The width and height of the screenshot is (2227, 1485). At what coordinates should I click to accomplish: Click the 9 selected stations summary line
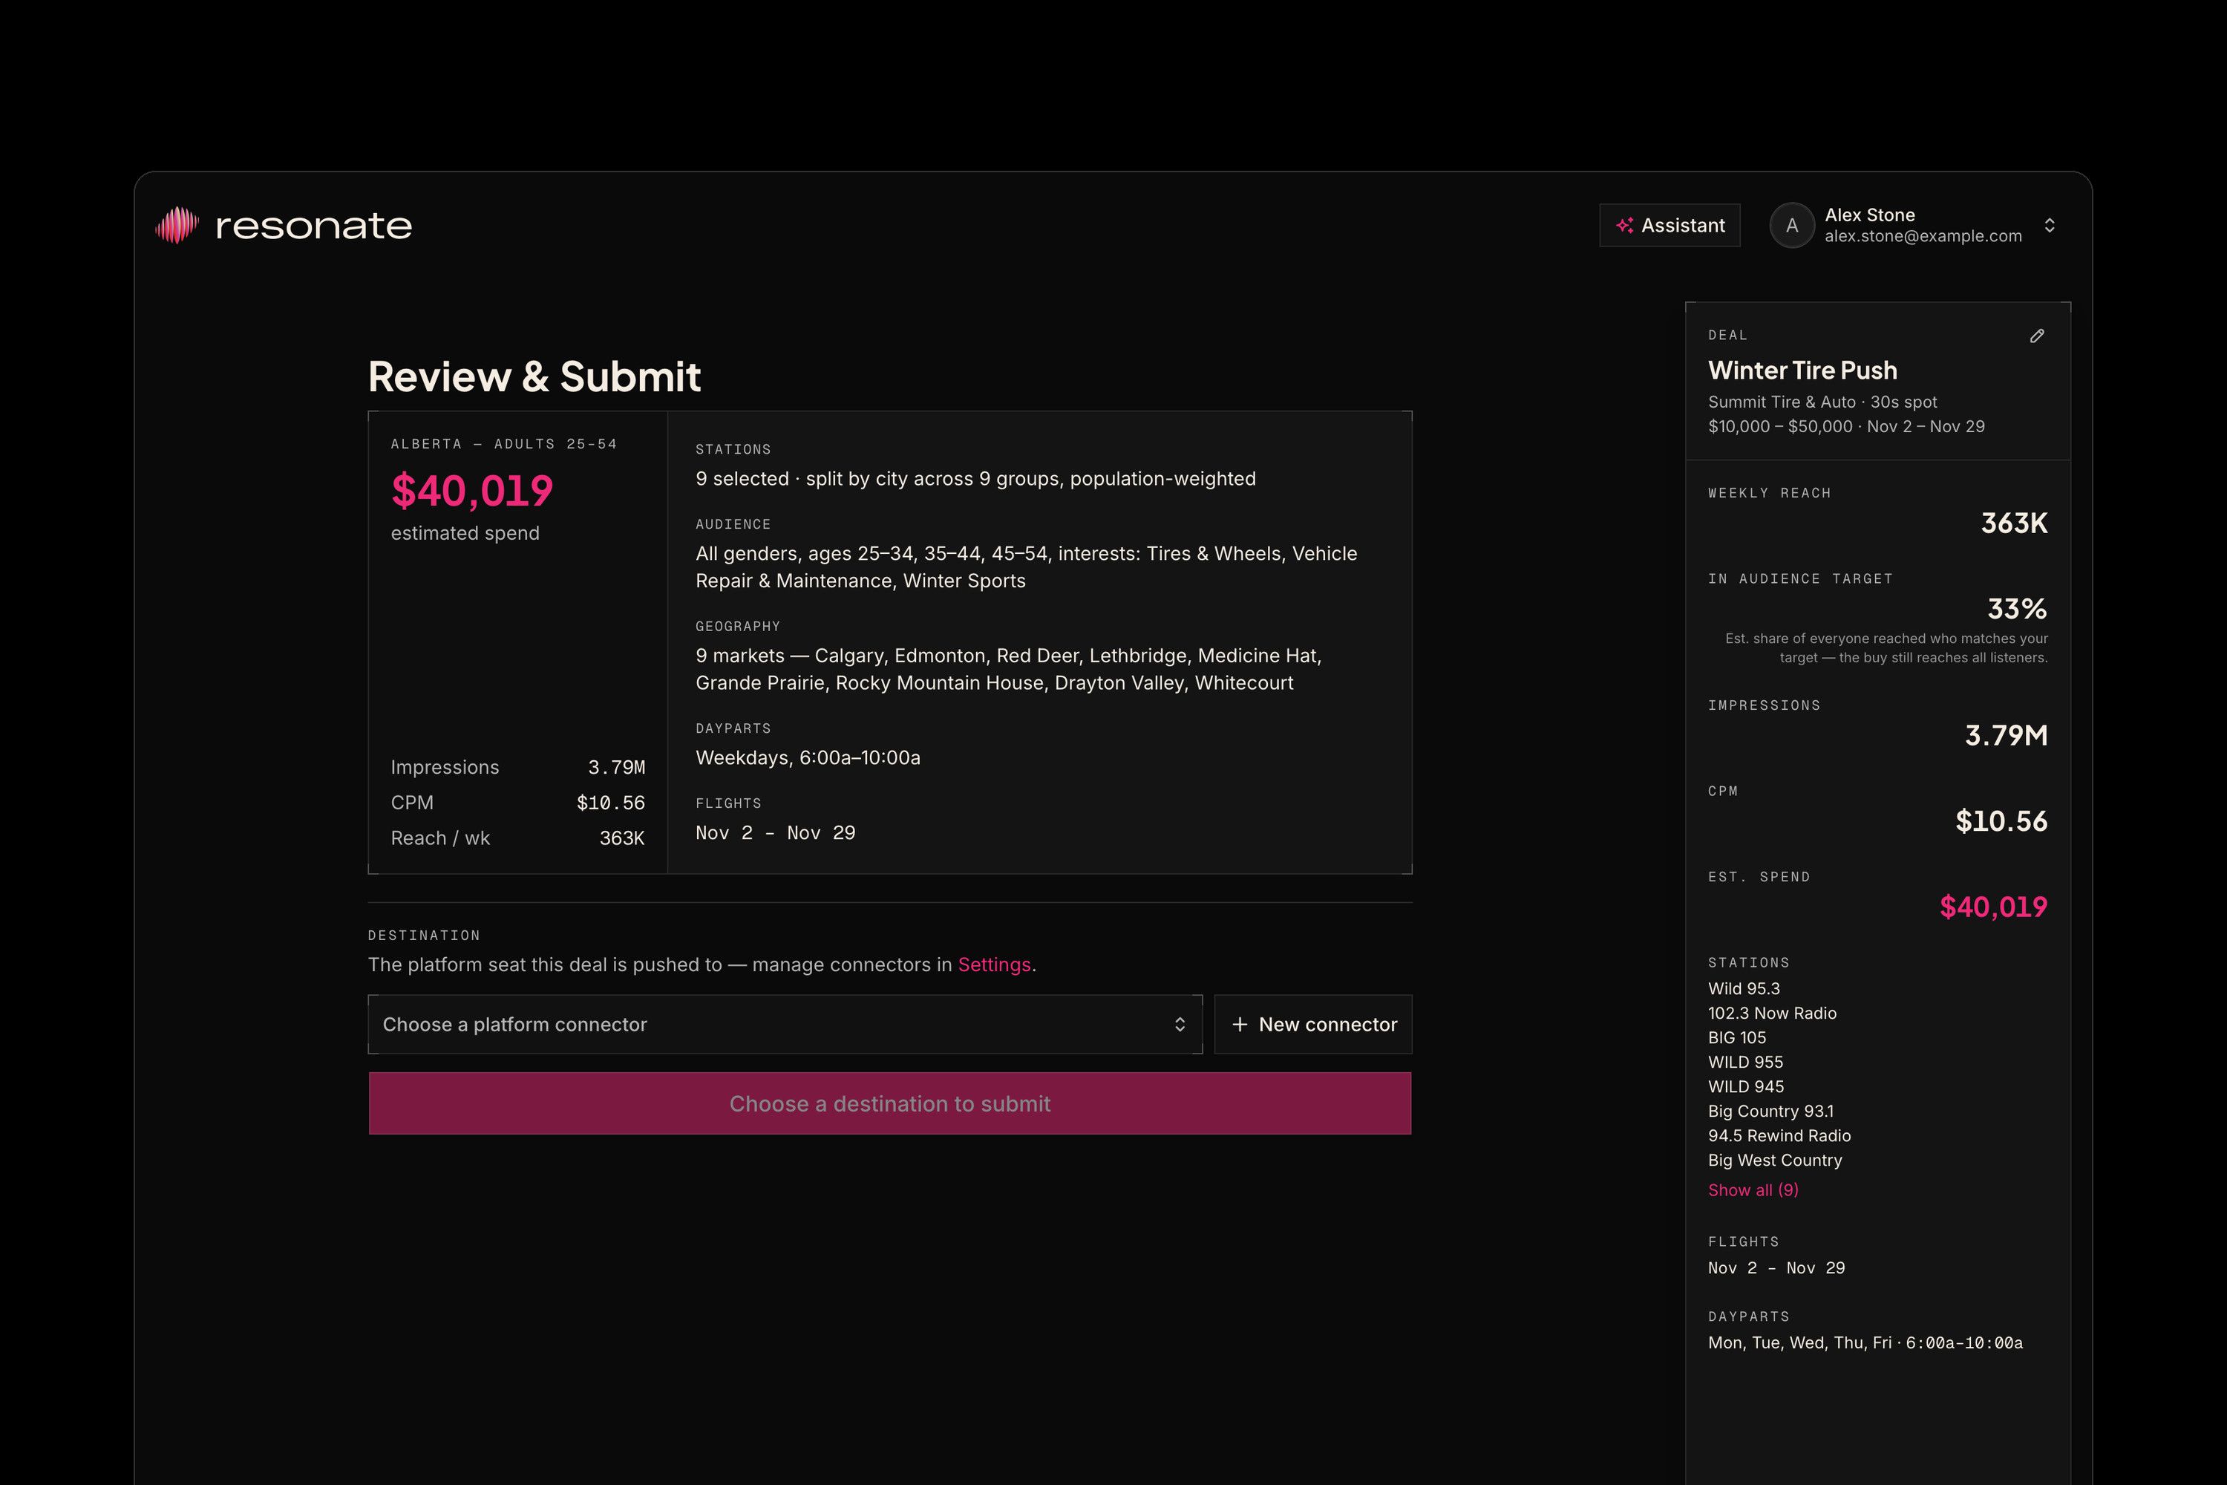click(x=975, y=479)
